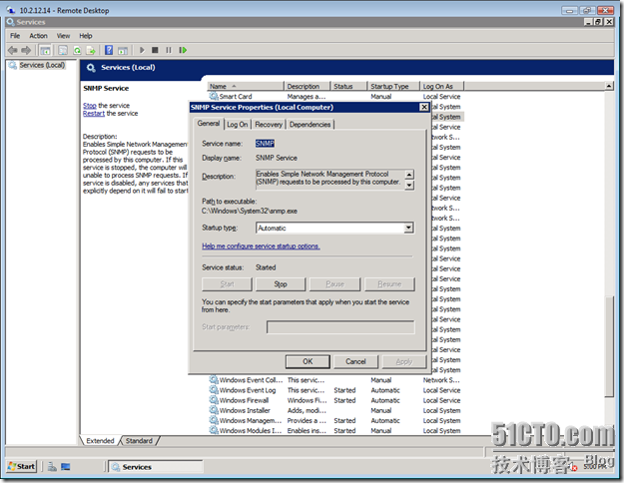Click the Pause Service toolbar icon

[x=169, y=50]
